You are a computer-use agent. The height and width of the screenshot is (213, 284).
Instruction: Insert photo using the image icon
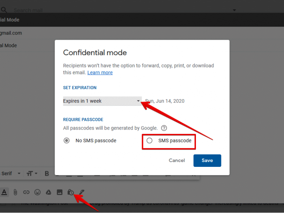60,192
